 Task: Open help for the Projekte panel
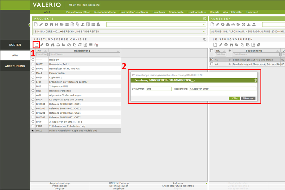tap(205, 19)
